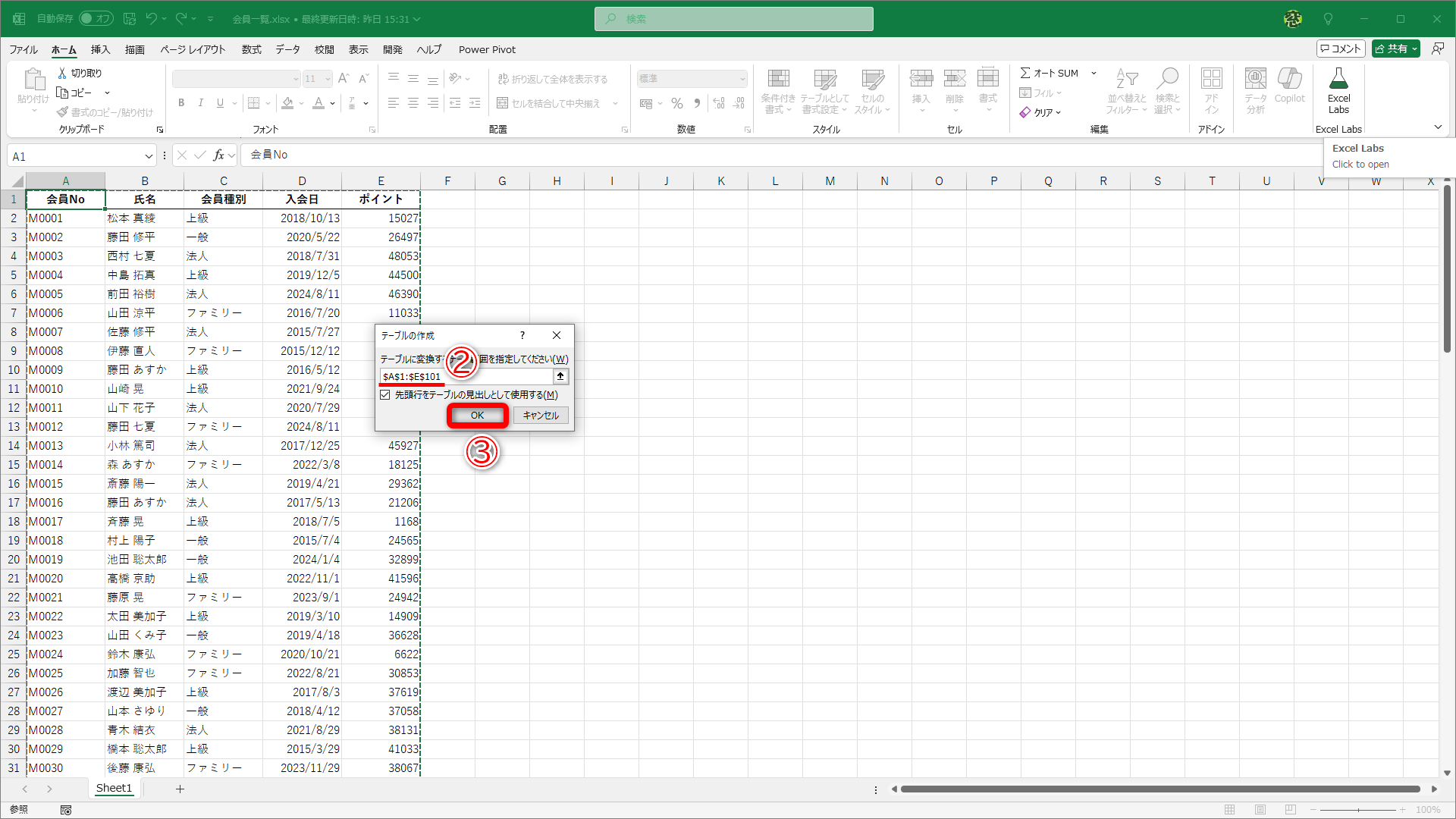Uncheck the first row as headers checkbox
Viewport: 1456px width, 819px height.
(x=385, y=395)
